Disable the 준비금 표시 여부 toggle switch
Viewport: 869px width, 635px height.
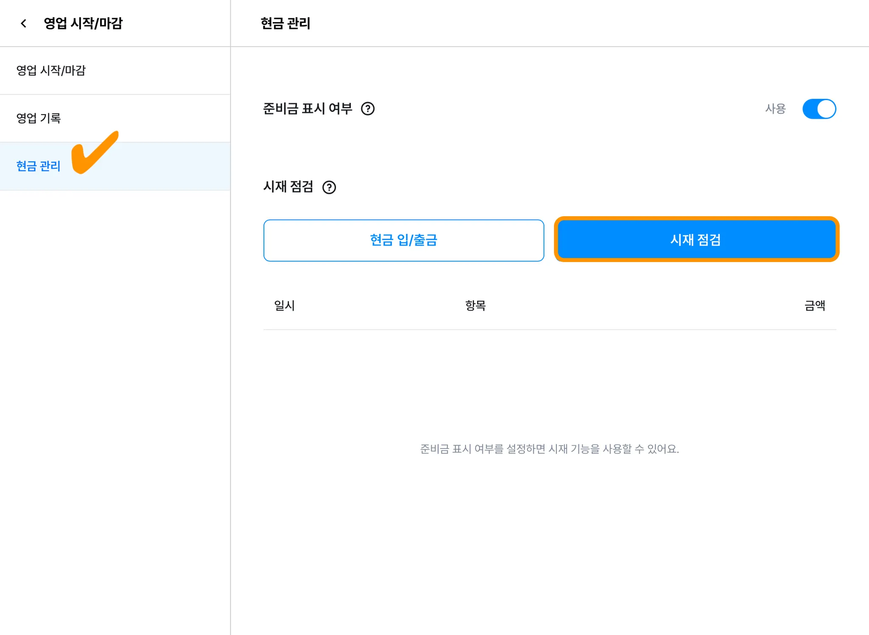click(x=819, y=109)
